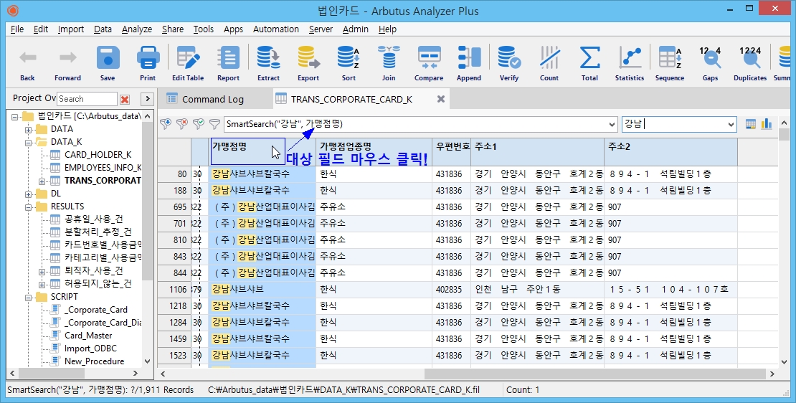Expand the DATA folder

coord(28,129)
